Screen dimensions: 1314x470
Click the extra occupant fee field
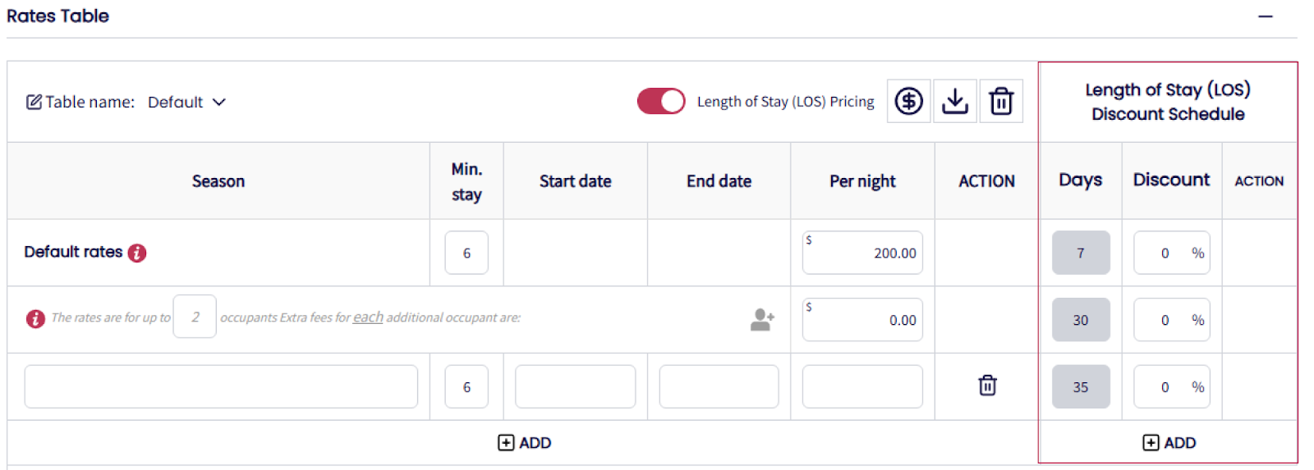862,320
